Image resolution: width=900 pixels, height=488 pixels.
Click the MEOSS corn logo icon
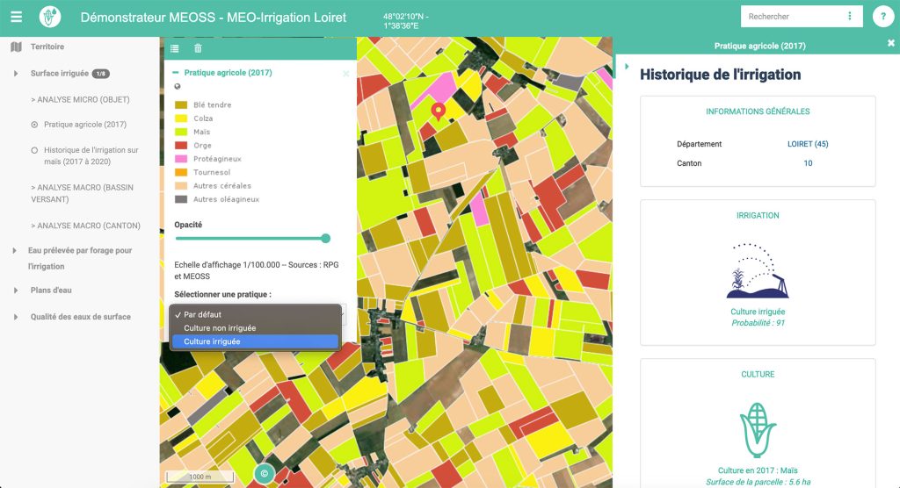point(50,17)
